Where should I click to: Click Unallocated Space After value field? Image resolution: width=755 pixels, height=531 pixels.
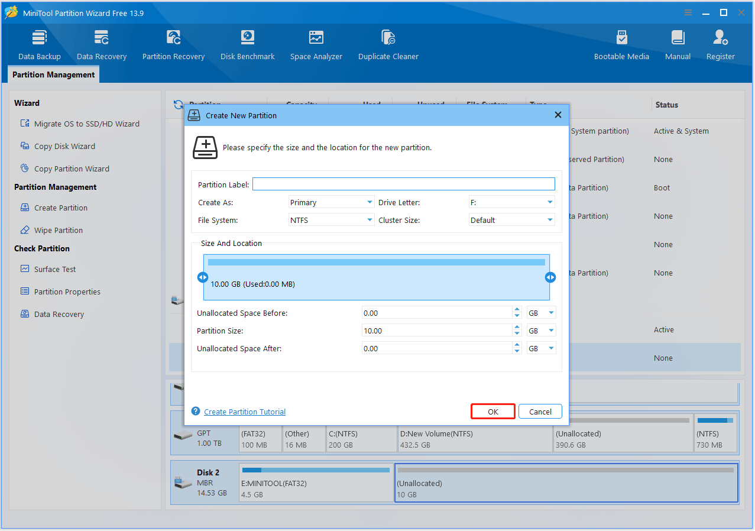[437, 348]
